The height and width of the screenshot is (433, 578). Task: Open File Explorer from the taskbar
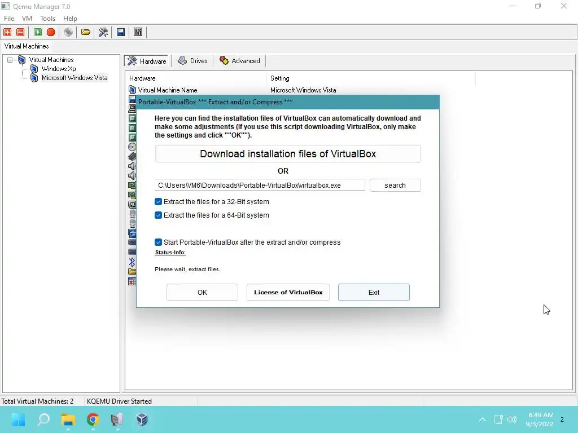[68, 419]
